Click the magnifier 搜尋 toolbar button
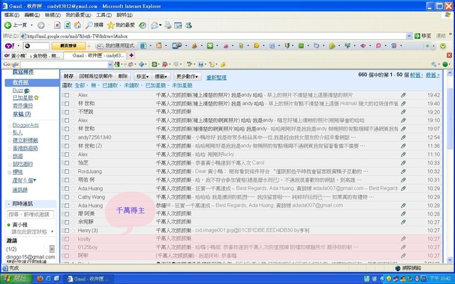Image resolution: width=455 pixels, height=284 pixels. (95, 26)
